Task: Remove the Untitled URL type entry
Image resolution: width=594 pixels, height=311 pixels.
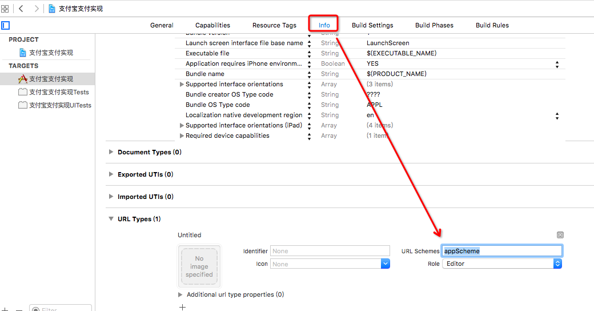Action: point(560,235)
